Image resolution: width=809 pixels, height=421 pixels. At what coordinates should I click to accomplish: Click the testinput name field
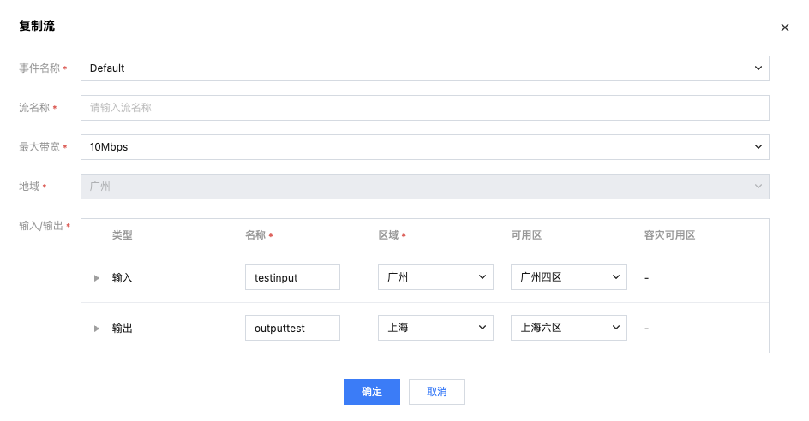coord(292,277)
